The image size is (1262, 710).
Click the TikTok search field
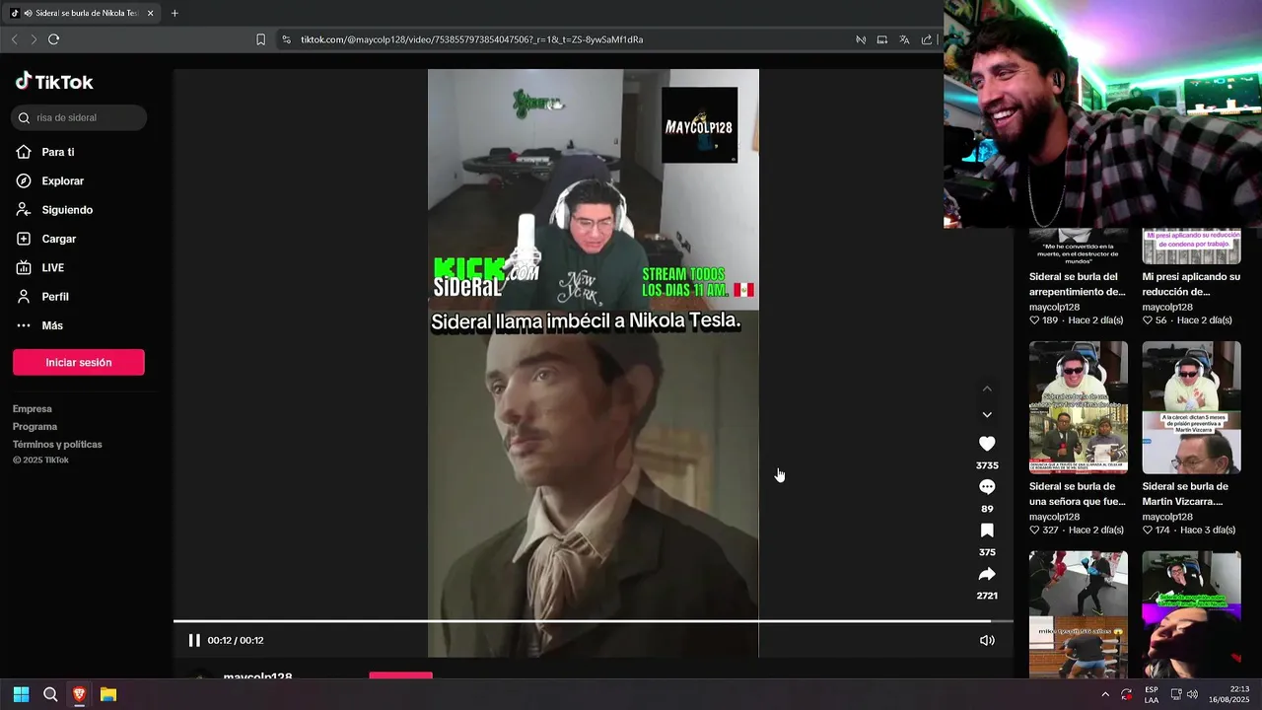79,117
